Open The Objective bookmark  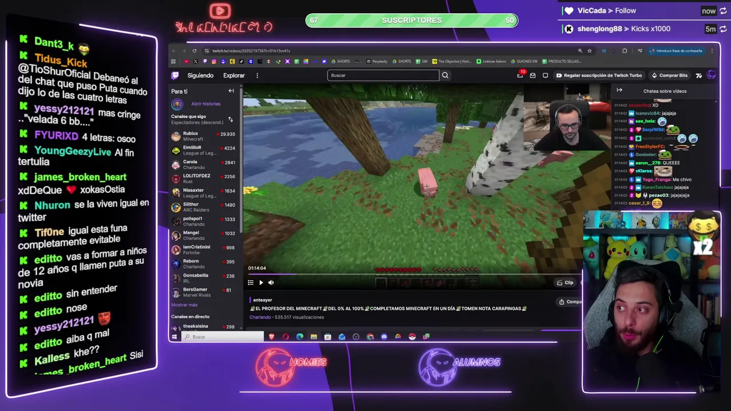pos(452,62)
